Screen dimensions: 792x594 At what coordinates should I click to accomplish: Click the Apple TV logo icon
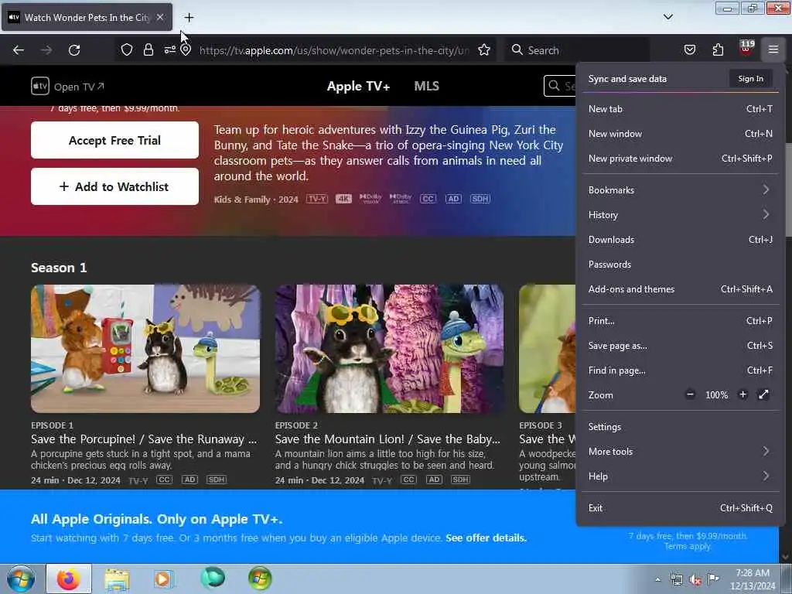(x=40, y=87)
